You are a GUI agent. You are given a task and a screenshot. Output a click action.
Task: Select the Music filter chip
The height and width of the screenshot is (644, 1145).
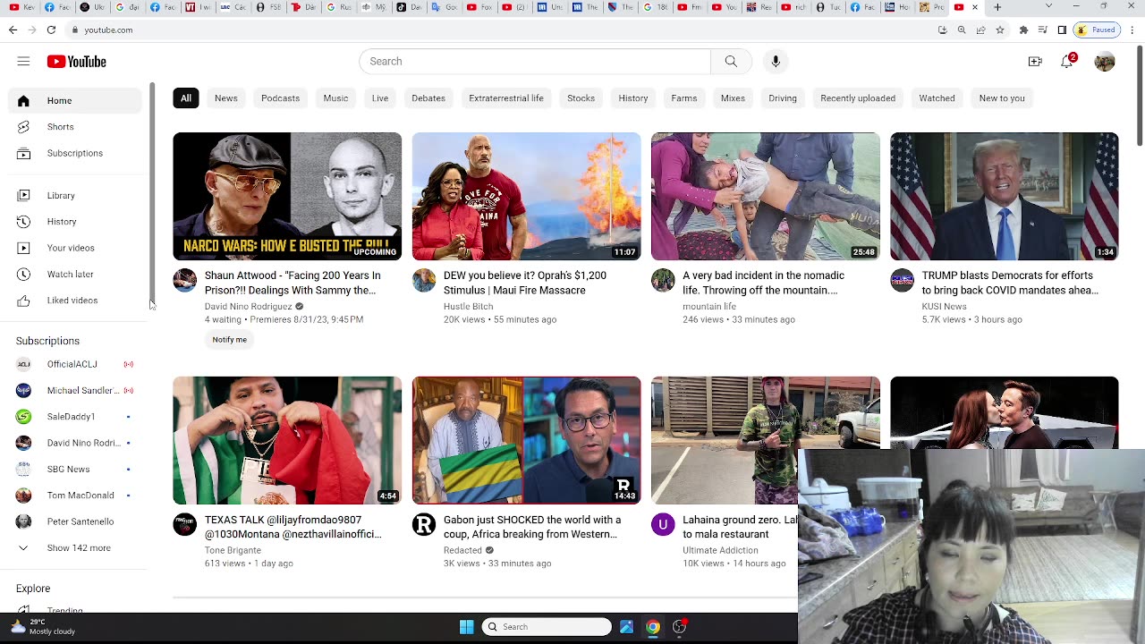pos(335,98)
